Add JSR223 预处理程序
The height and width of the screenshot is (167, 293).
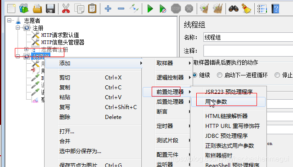pyautogui.click(x=229, y=92)
